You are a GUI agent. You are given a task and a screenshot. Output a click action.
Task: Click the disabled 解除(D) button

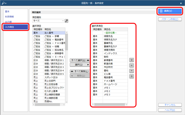pyautogui.click(x=80, y=76)
